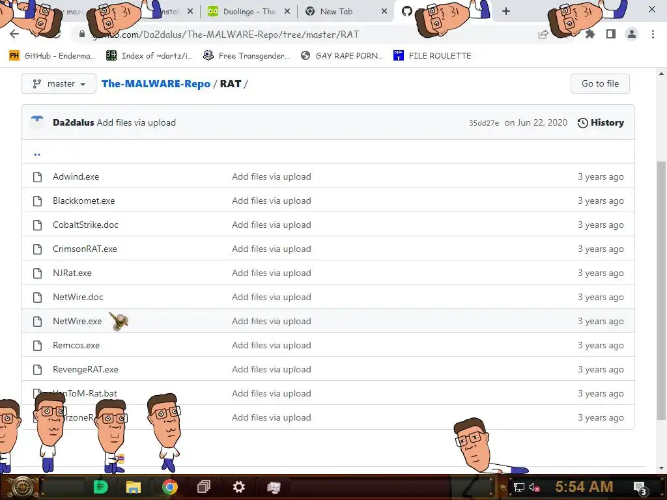Viewport: 667px width, 500px height.
Task: Open the NetWire.doc file
Action: pyautogui.click(x=78, y=297)
